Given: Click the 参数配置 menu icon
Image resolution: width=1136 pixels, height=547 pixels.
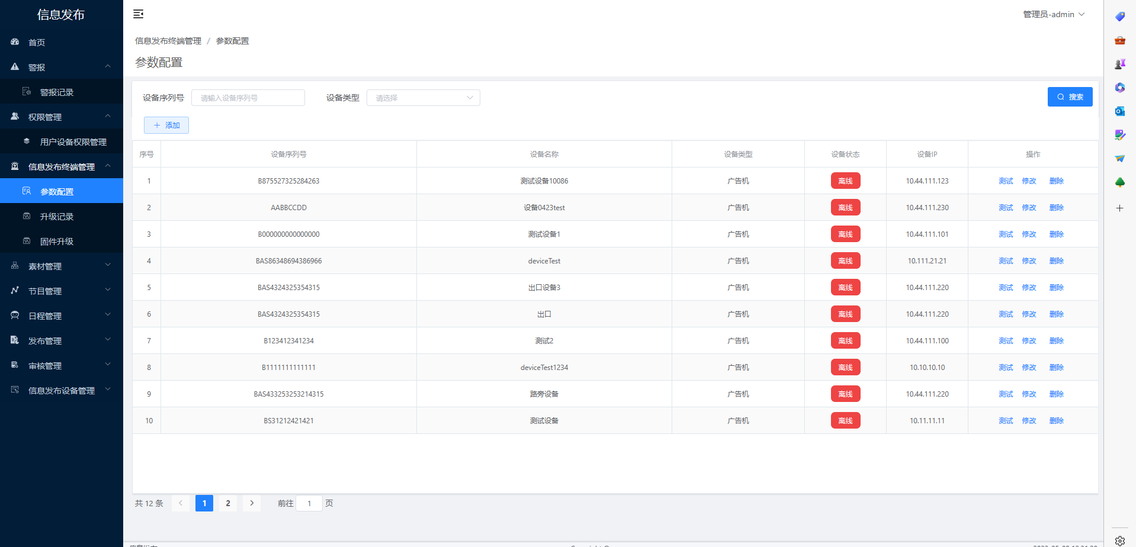Looking at the screenshot, I should click(27, 191).
